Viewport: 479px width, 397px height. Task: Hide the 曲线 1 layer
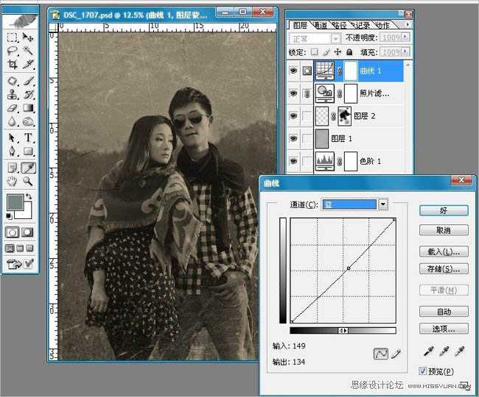(x=293, y=71)
